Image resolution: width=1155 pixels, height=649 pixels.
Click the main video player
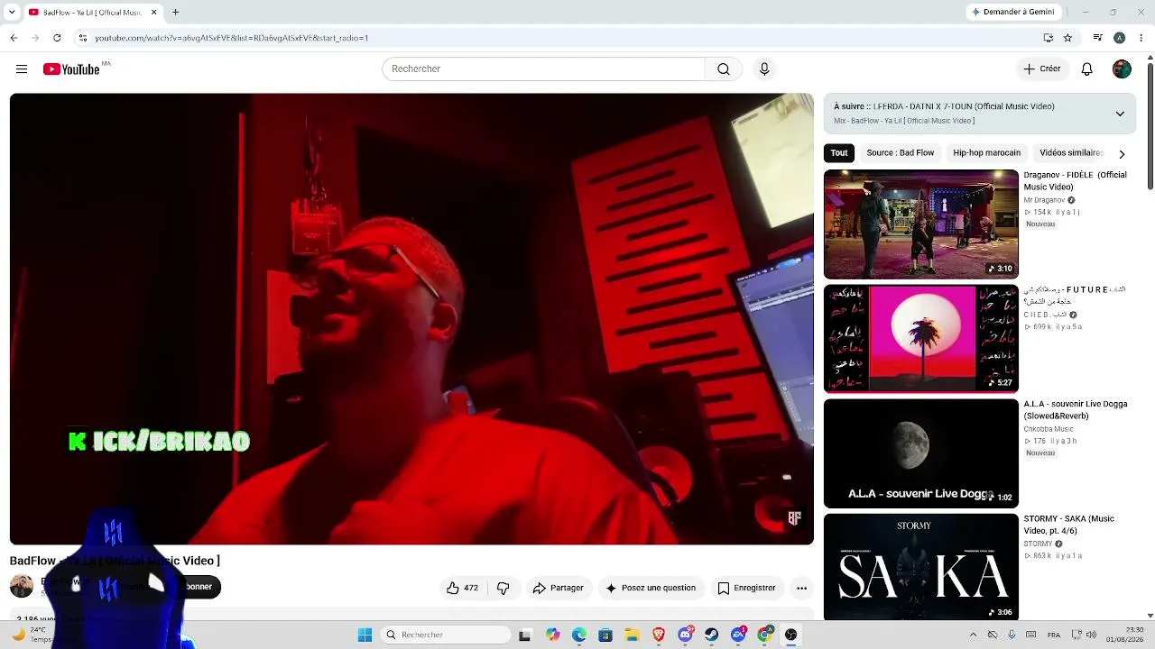click(x=411, y=319)
